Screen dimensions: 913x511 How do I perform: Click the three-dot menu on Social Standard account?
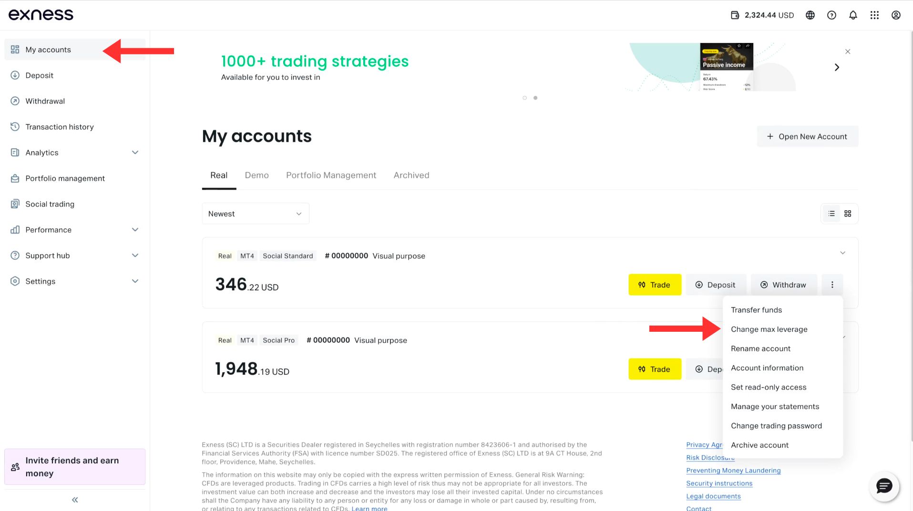coord(832,285)
